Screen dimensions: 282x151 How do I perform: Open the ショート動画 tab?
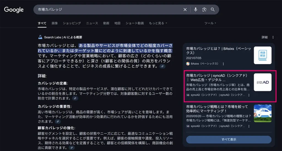[134, 23]
